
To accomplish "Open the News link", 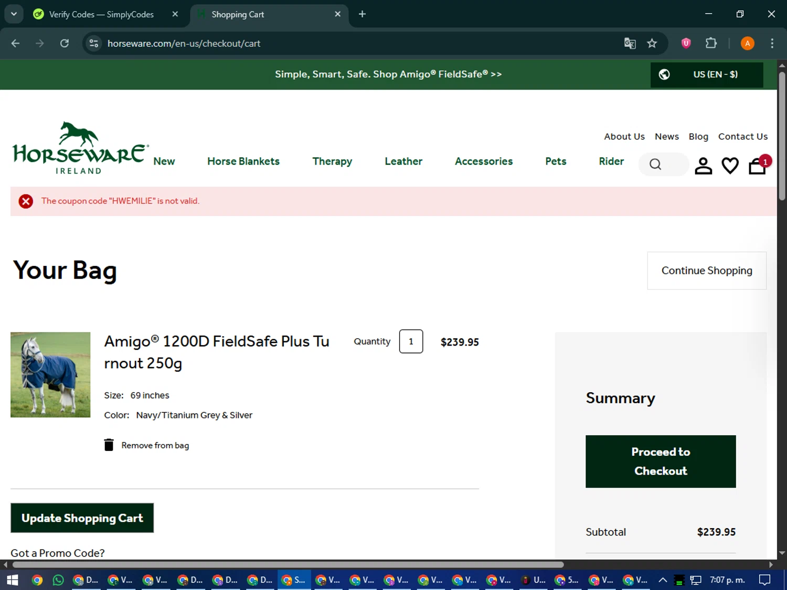I will click(667, 136).
